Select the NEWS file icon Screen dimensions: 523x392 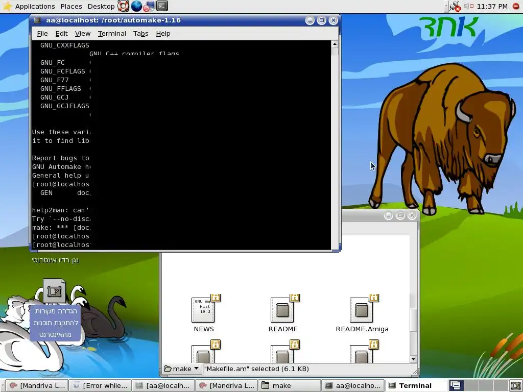[x=203, y=310]
